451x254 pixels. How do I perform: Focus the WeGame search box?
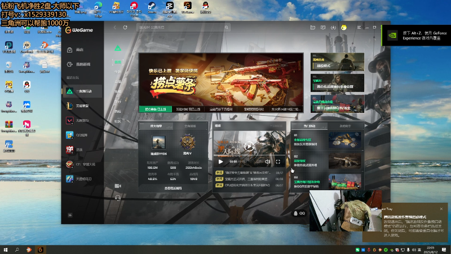pos(183,27)
